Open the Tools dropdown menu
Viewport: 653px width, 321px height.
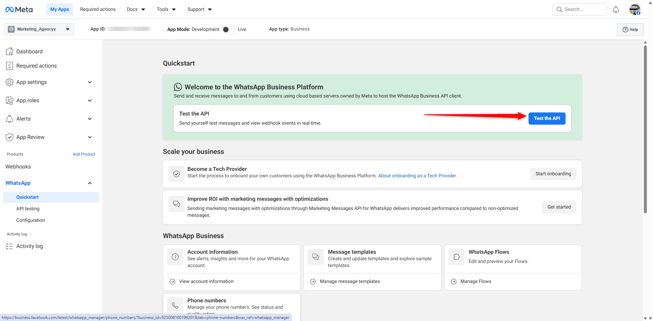[166, 10]
